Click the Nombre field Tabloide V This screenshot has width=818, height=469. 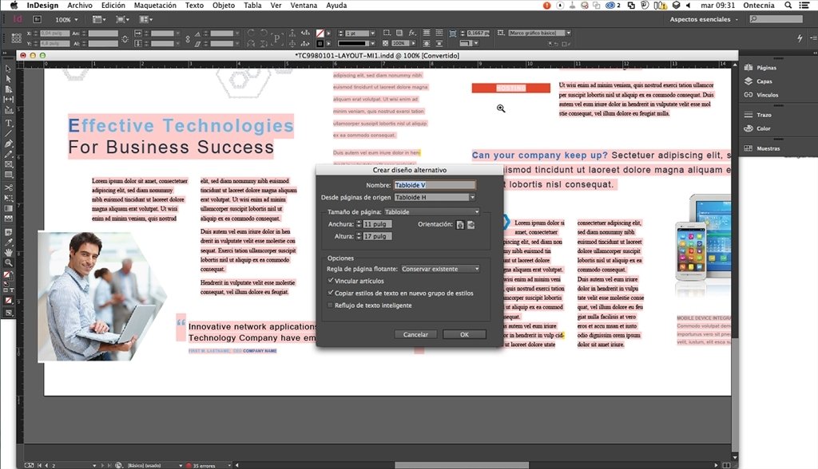point(435,185)
